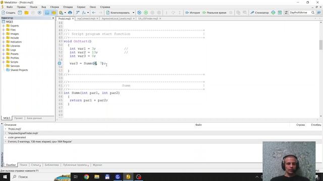Click the Реальное время profiling button

tap(214, 13)
